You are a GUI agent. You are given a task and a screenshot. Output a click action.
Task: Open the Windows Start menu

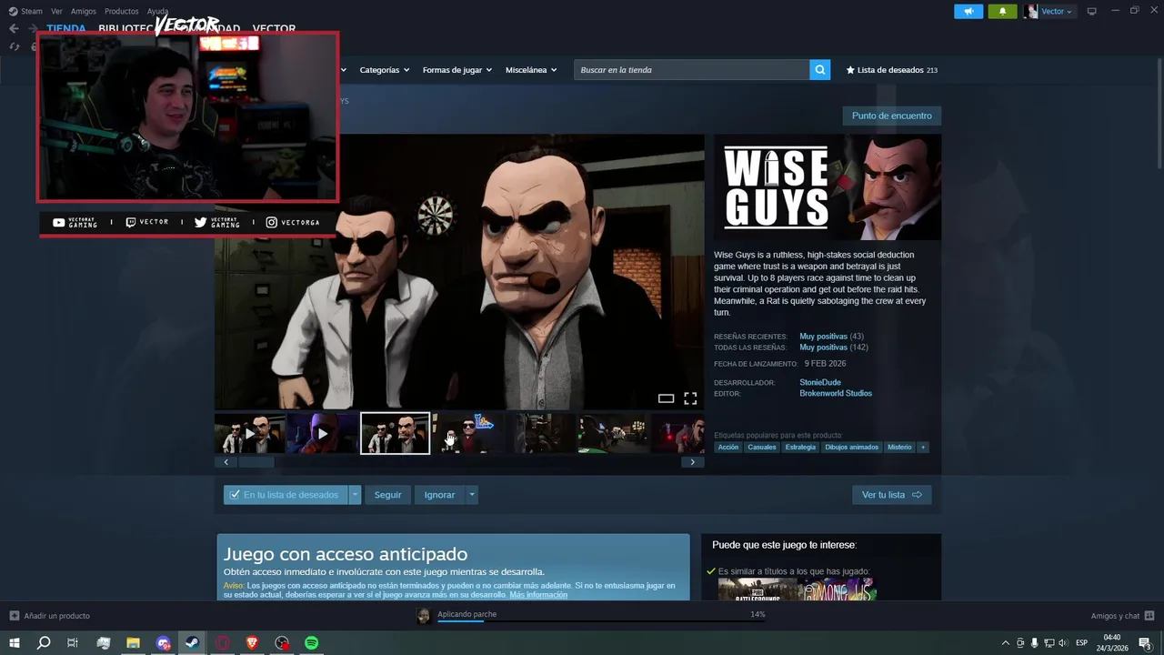[15, 643]
